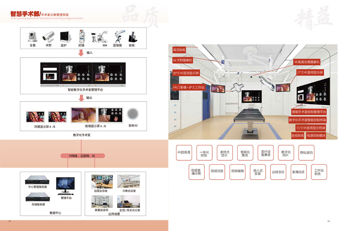Click the 监护 patient monitor icon
338x231 pixels.
coord(64,36)
